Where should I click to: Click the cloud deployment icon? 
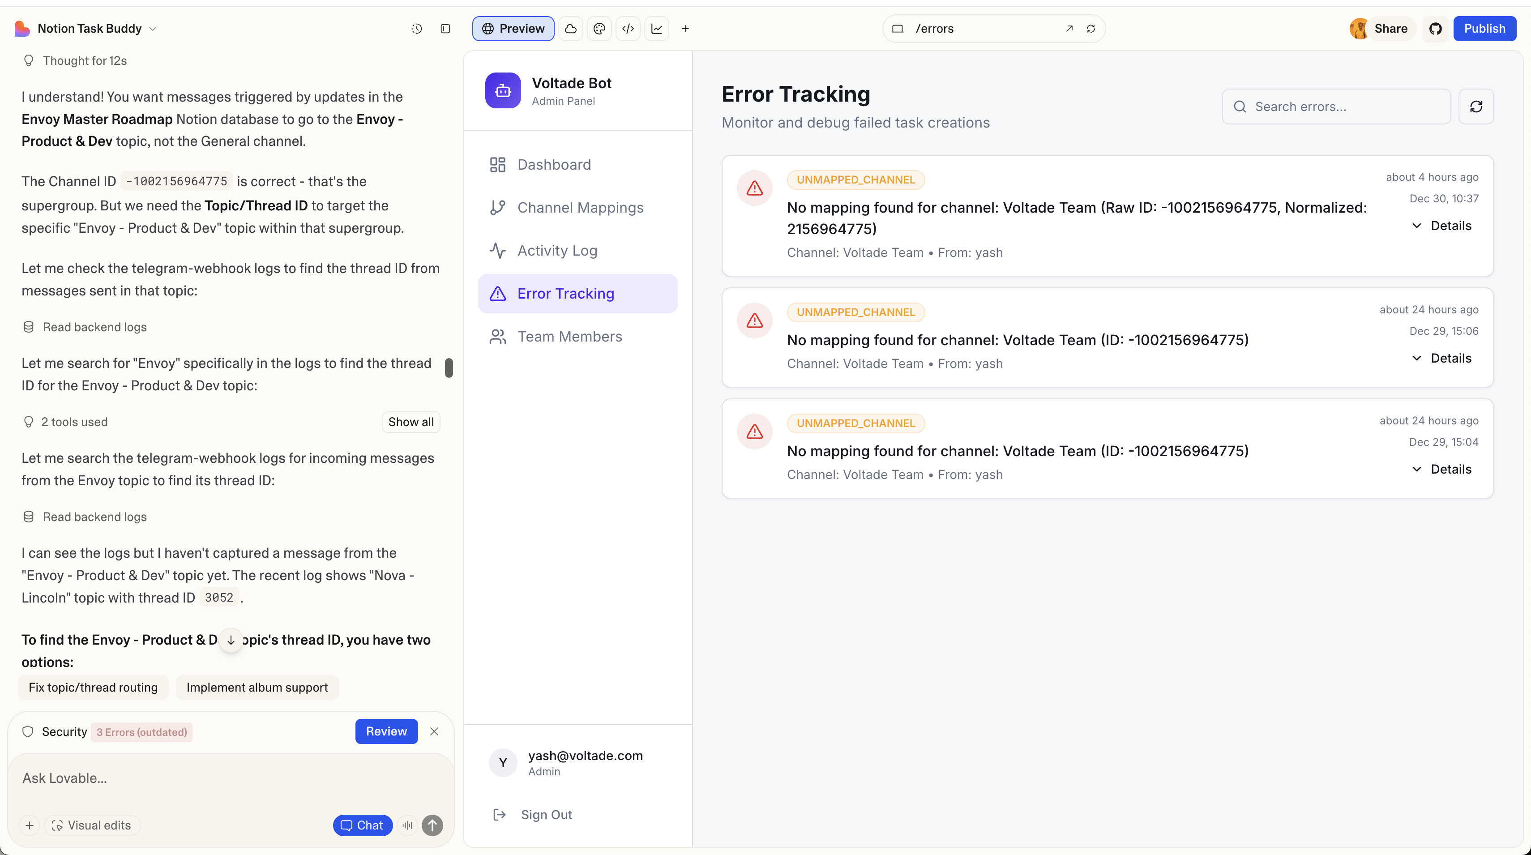click(571, 28)
